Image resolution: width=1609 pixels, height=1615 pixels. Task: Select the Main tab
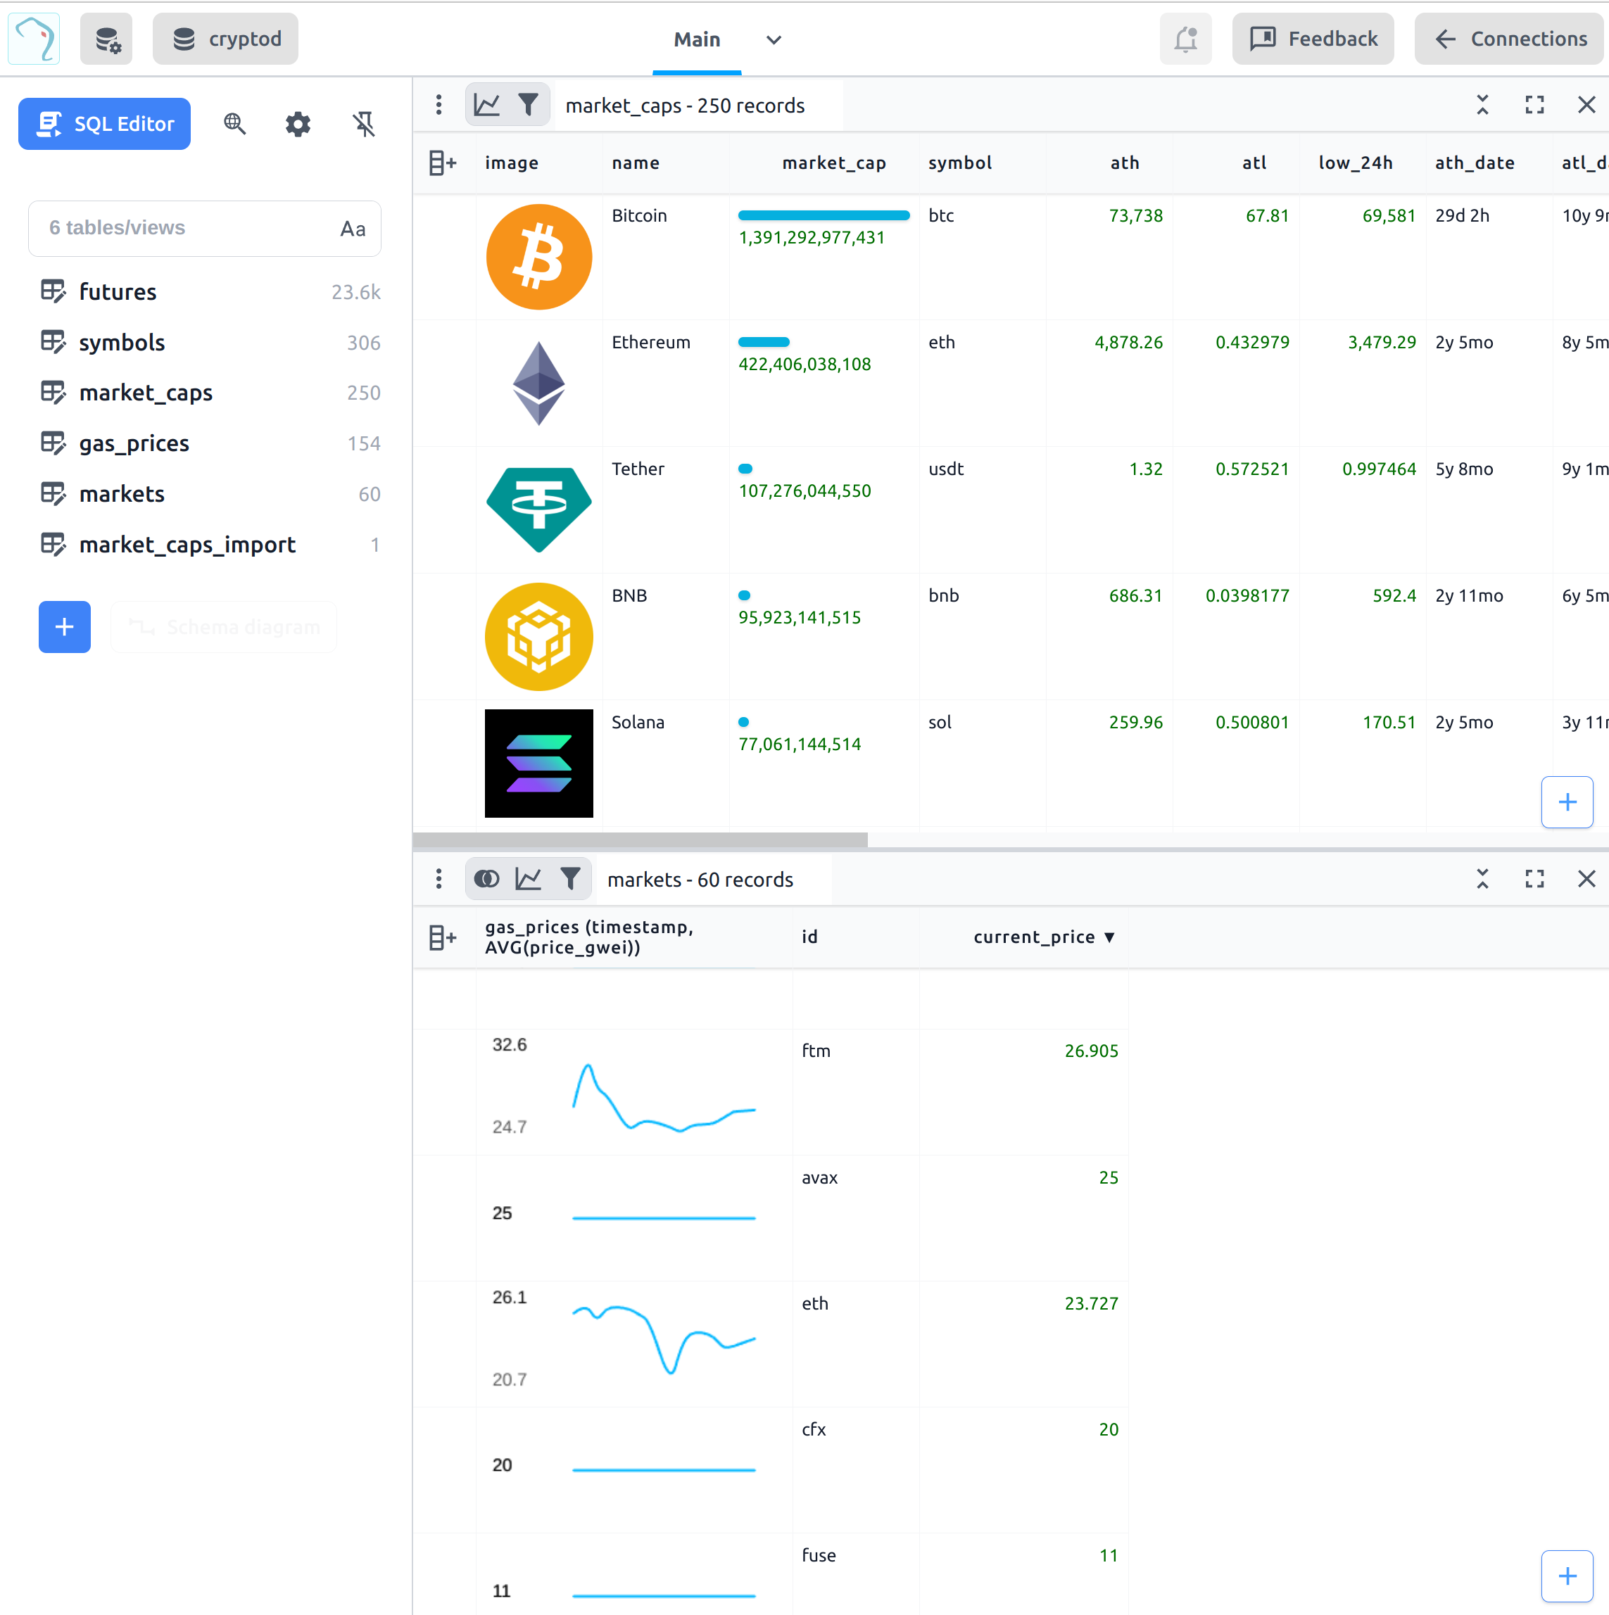tap(697, 40)
